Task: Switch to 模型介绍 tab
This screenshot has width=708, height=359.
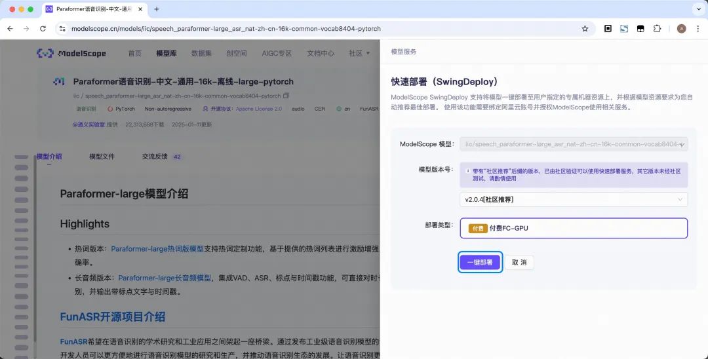Action: (x=49, y=157)
